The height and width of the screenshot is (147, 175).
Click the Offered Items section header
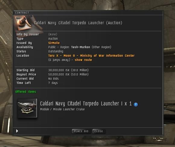(x=26, y=92)
